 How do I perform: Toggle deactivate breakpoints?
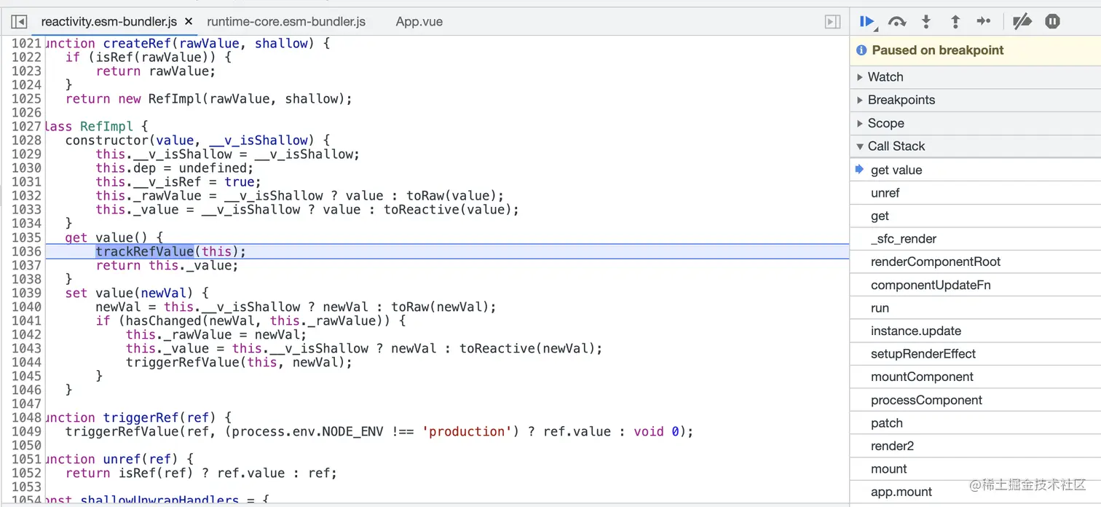point(1022,22)
